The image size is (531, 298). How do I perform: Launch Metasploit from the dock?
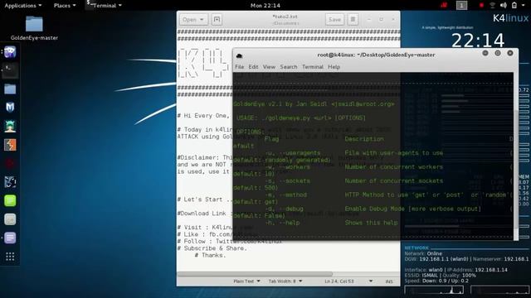10,108
